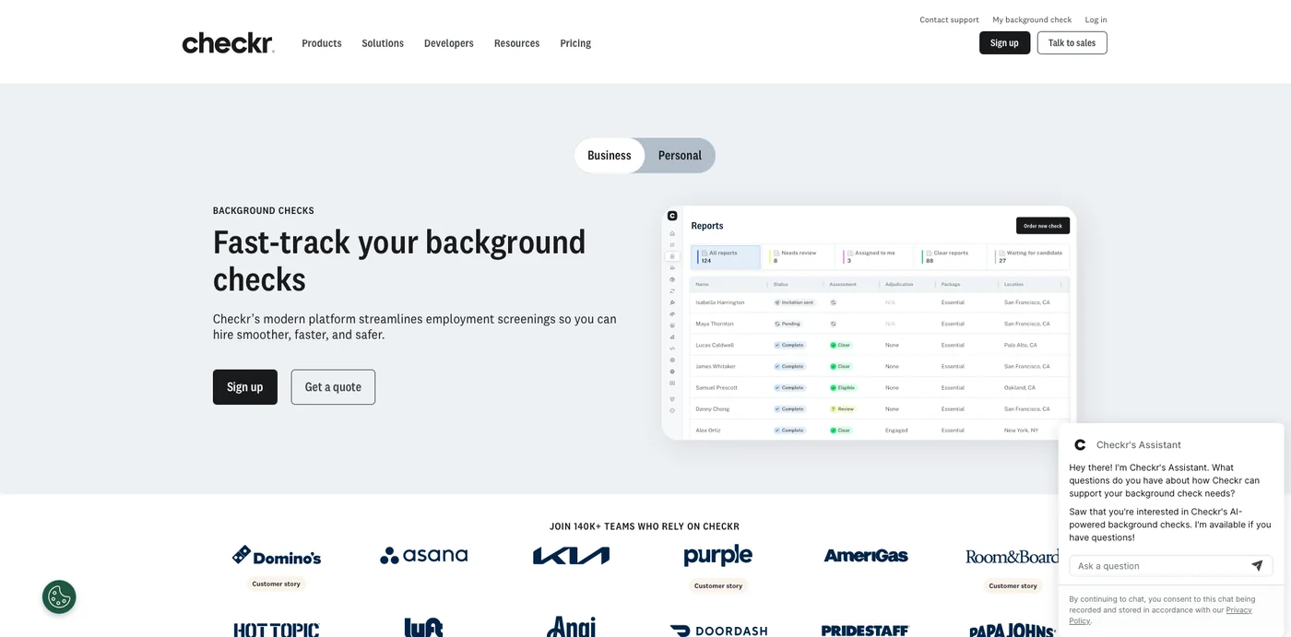Open the Products menu
This screenshot has width=1291, height=637.
pos(322,43)
